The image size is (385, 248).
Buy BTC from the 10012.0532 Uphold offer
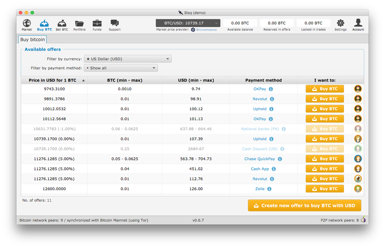pos(325,109)
